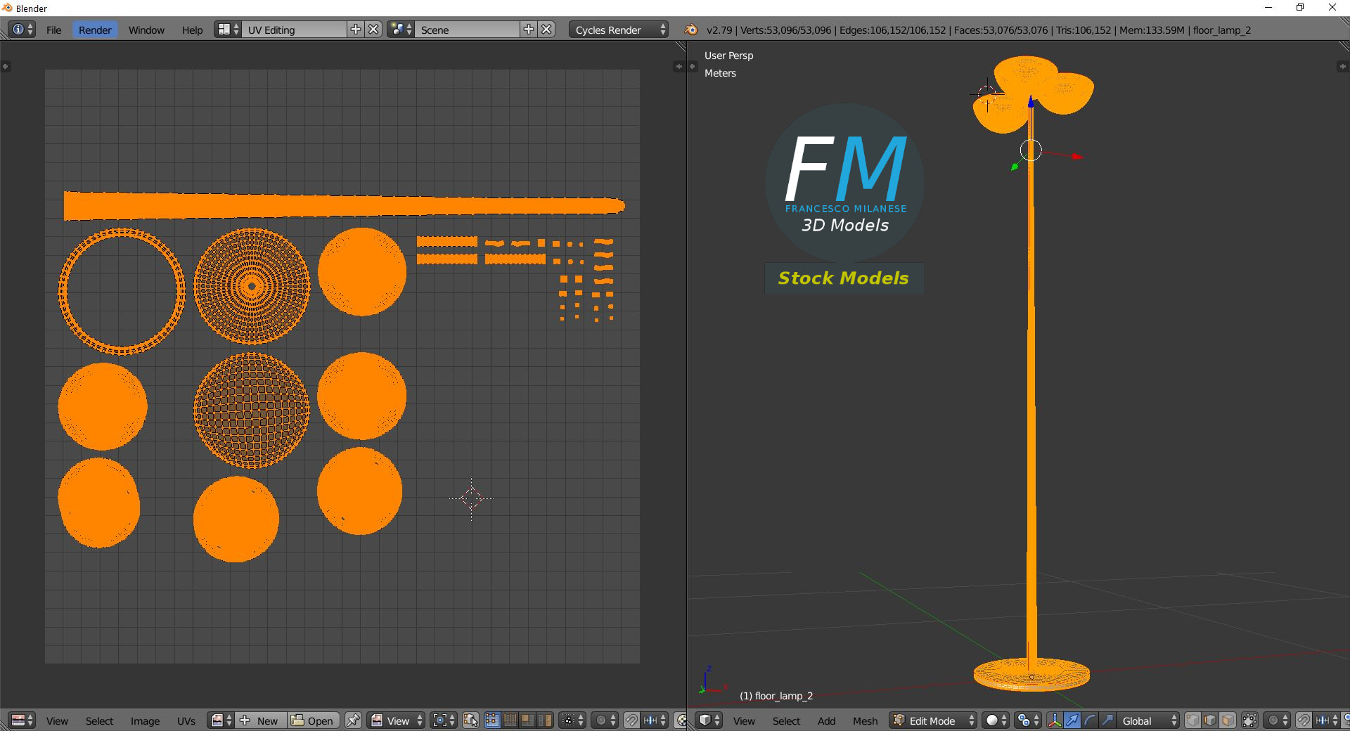
Task: Open the UV editor snap element selector
Action: coord(654,720)
